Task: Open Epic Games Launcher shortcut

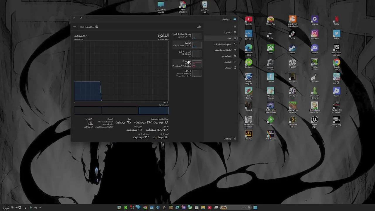Action: pos(337,50)
